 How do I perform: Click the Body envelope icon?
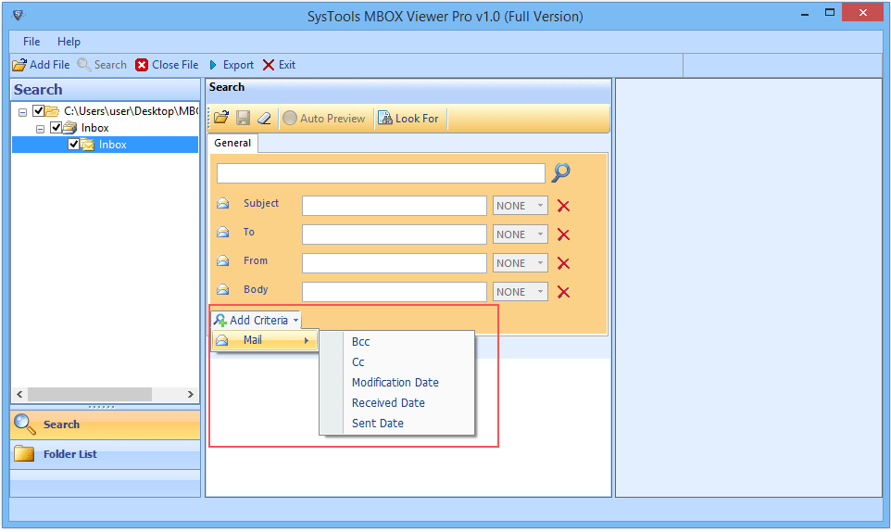click(x=222, y=290)
